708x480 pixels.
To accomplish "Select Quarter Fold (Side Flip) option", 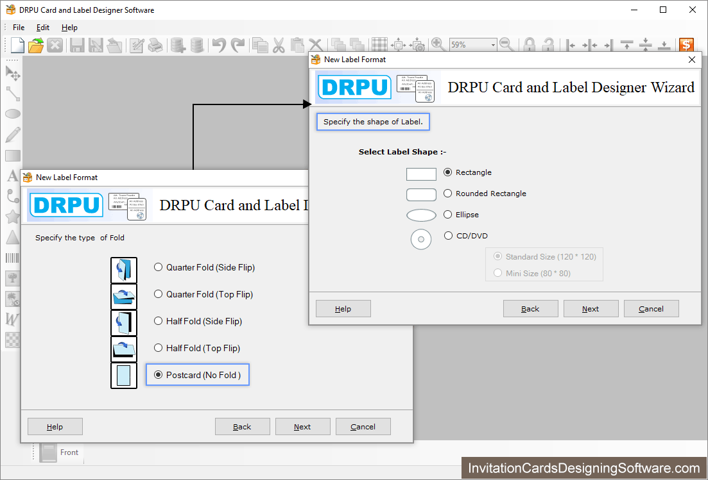I will pos(158,267).
